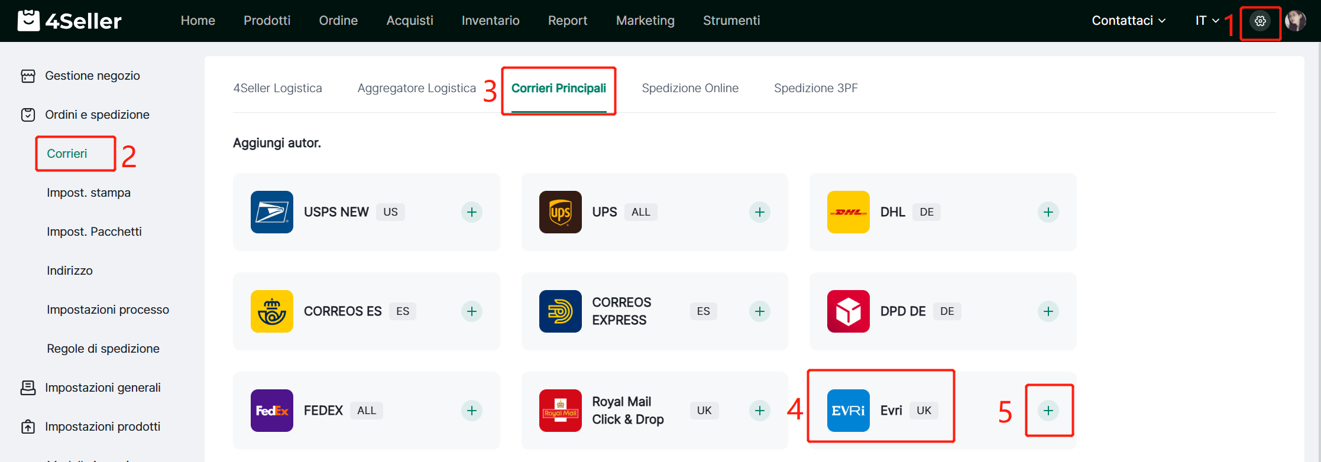Image resolution: width=1321 pixels, height=462 pixels.
Task: Open Indirizzo in the sidebar
Action: [x=70, y=271]
